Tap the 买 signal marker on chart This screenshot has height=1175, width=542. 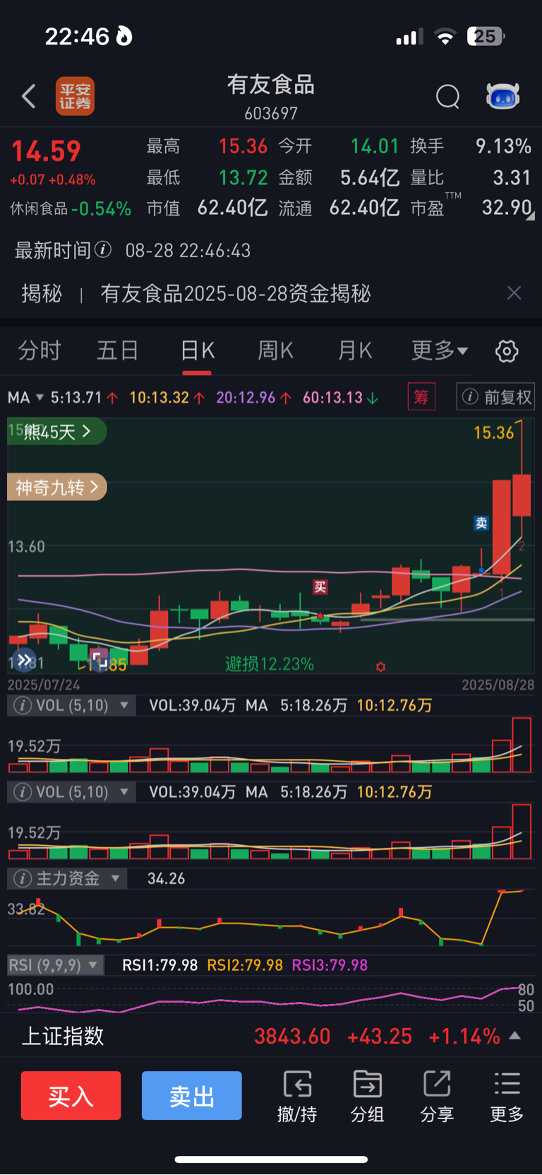[320, 586]
